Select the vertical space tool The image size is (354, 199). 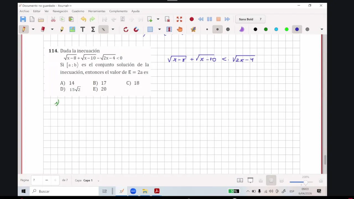tap(169, 29)
